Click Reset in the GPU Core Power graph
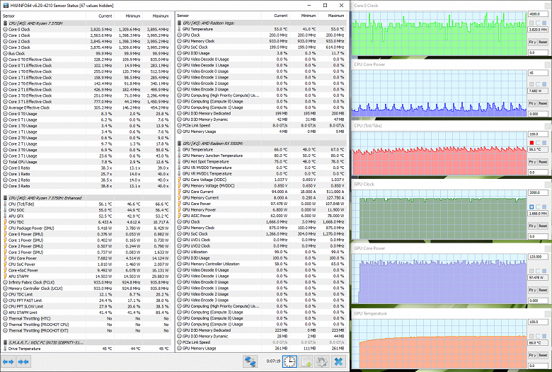The height and width of the screenshot is (372, 552). (x=543, y=290)
